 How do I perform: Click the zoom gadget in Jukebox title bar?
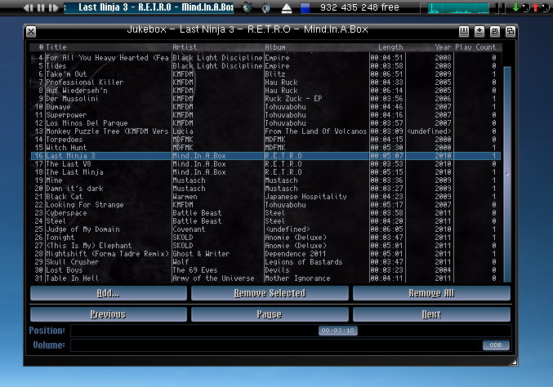pyautogui.click(x=495, y=32)
